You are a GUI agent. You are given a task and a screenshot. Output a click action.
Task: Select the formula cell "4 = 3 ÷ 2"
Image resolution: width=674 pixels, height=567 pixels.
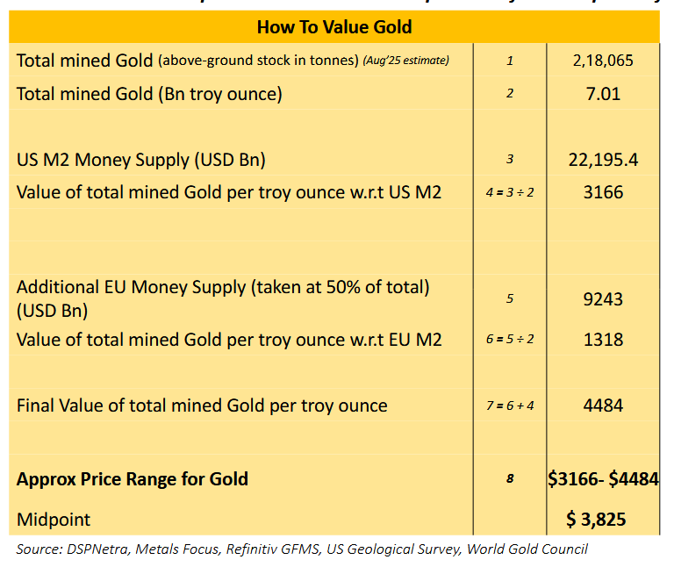[510, 192]
